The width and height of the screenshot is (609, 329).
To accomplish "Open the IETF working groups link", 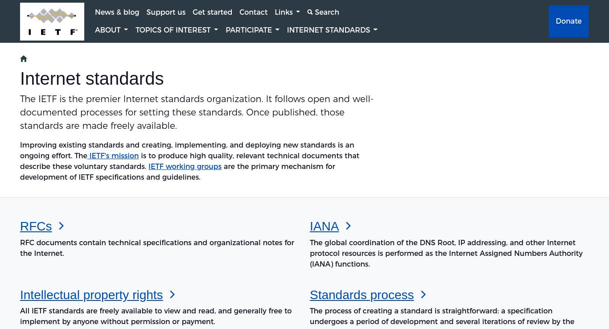I will click(x=185, y=166).
